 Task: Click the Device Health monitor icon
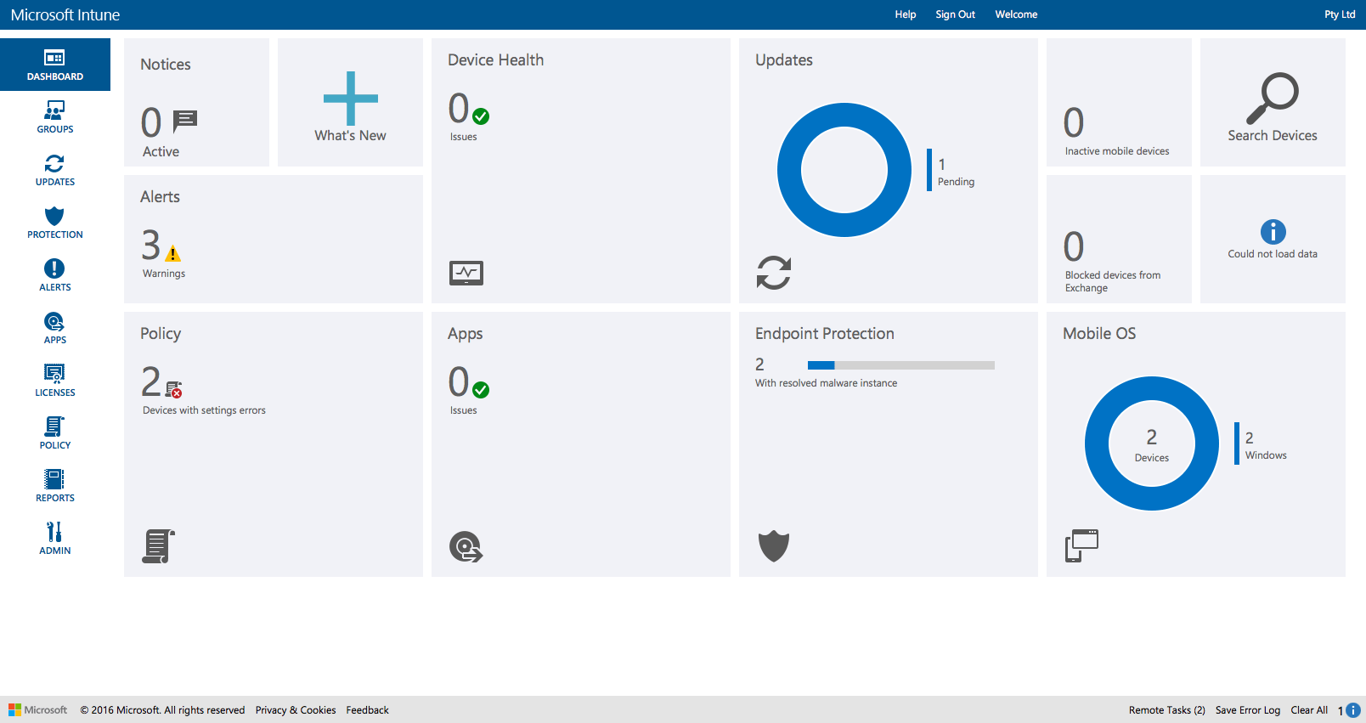pyautogui.click(x=466, y=273)
